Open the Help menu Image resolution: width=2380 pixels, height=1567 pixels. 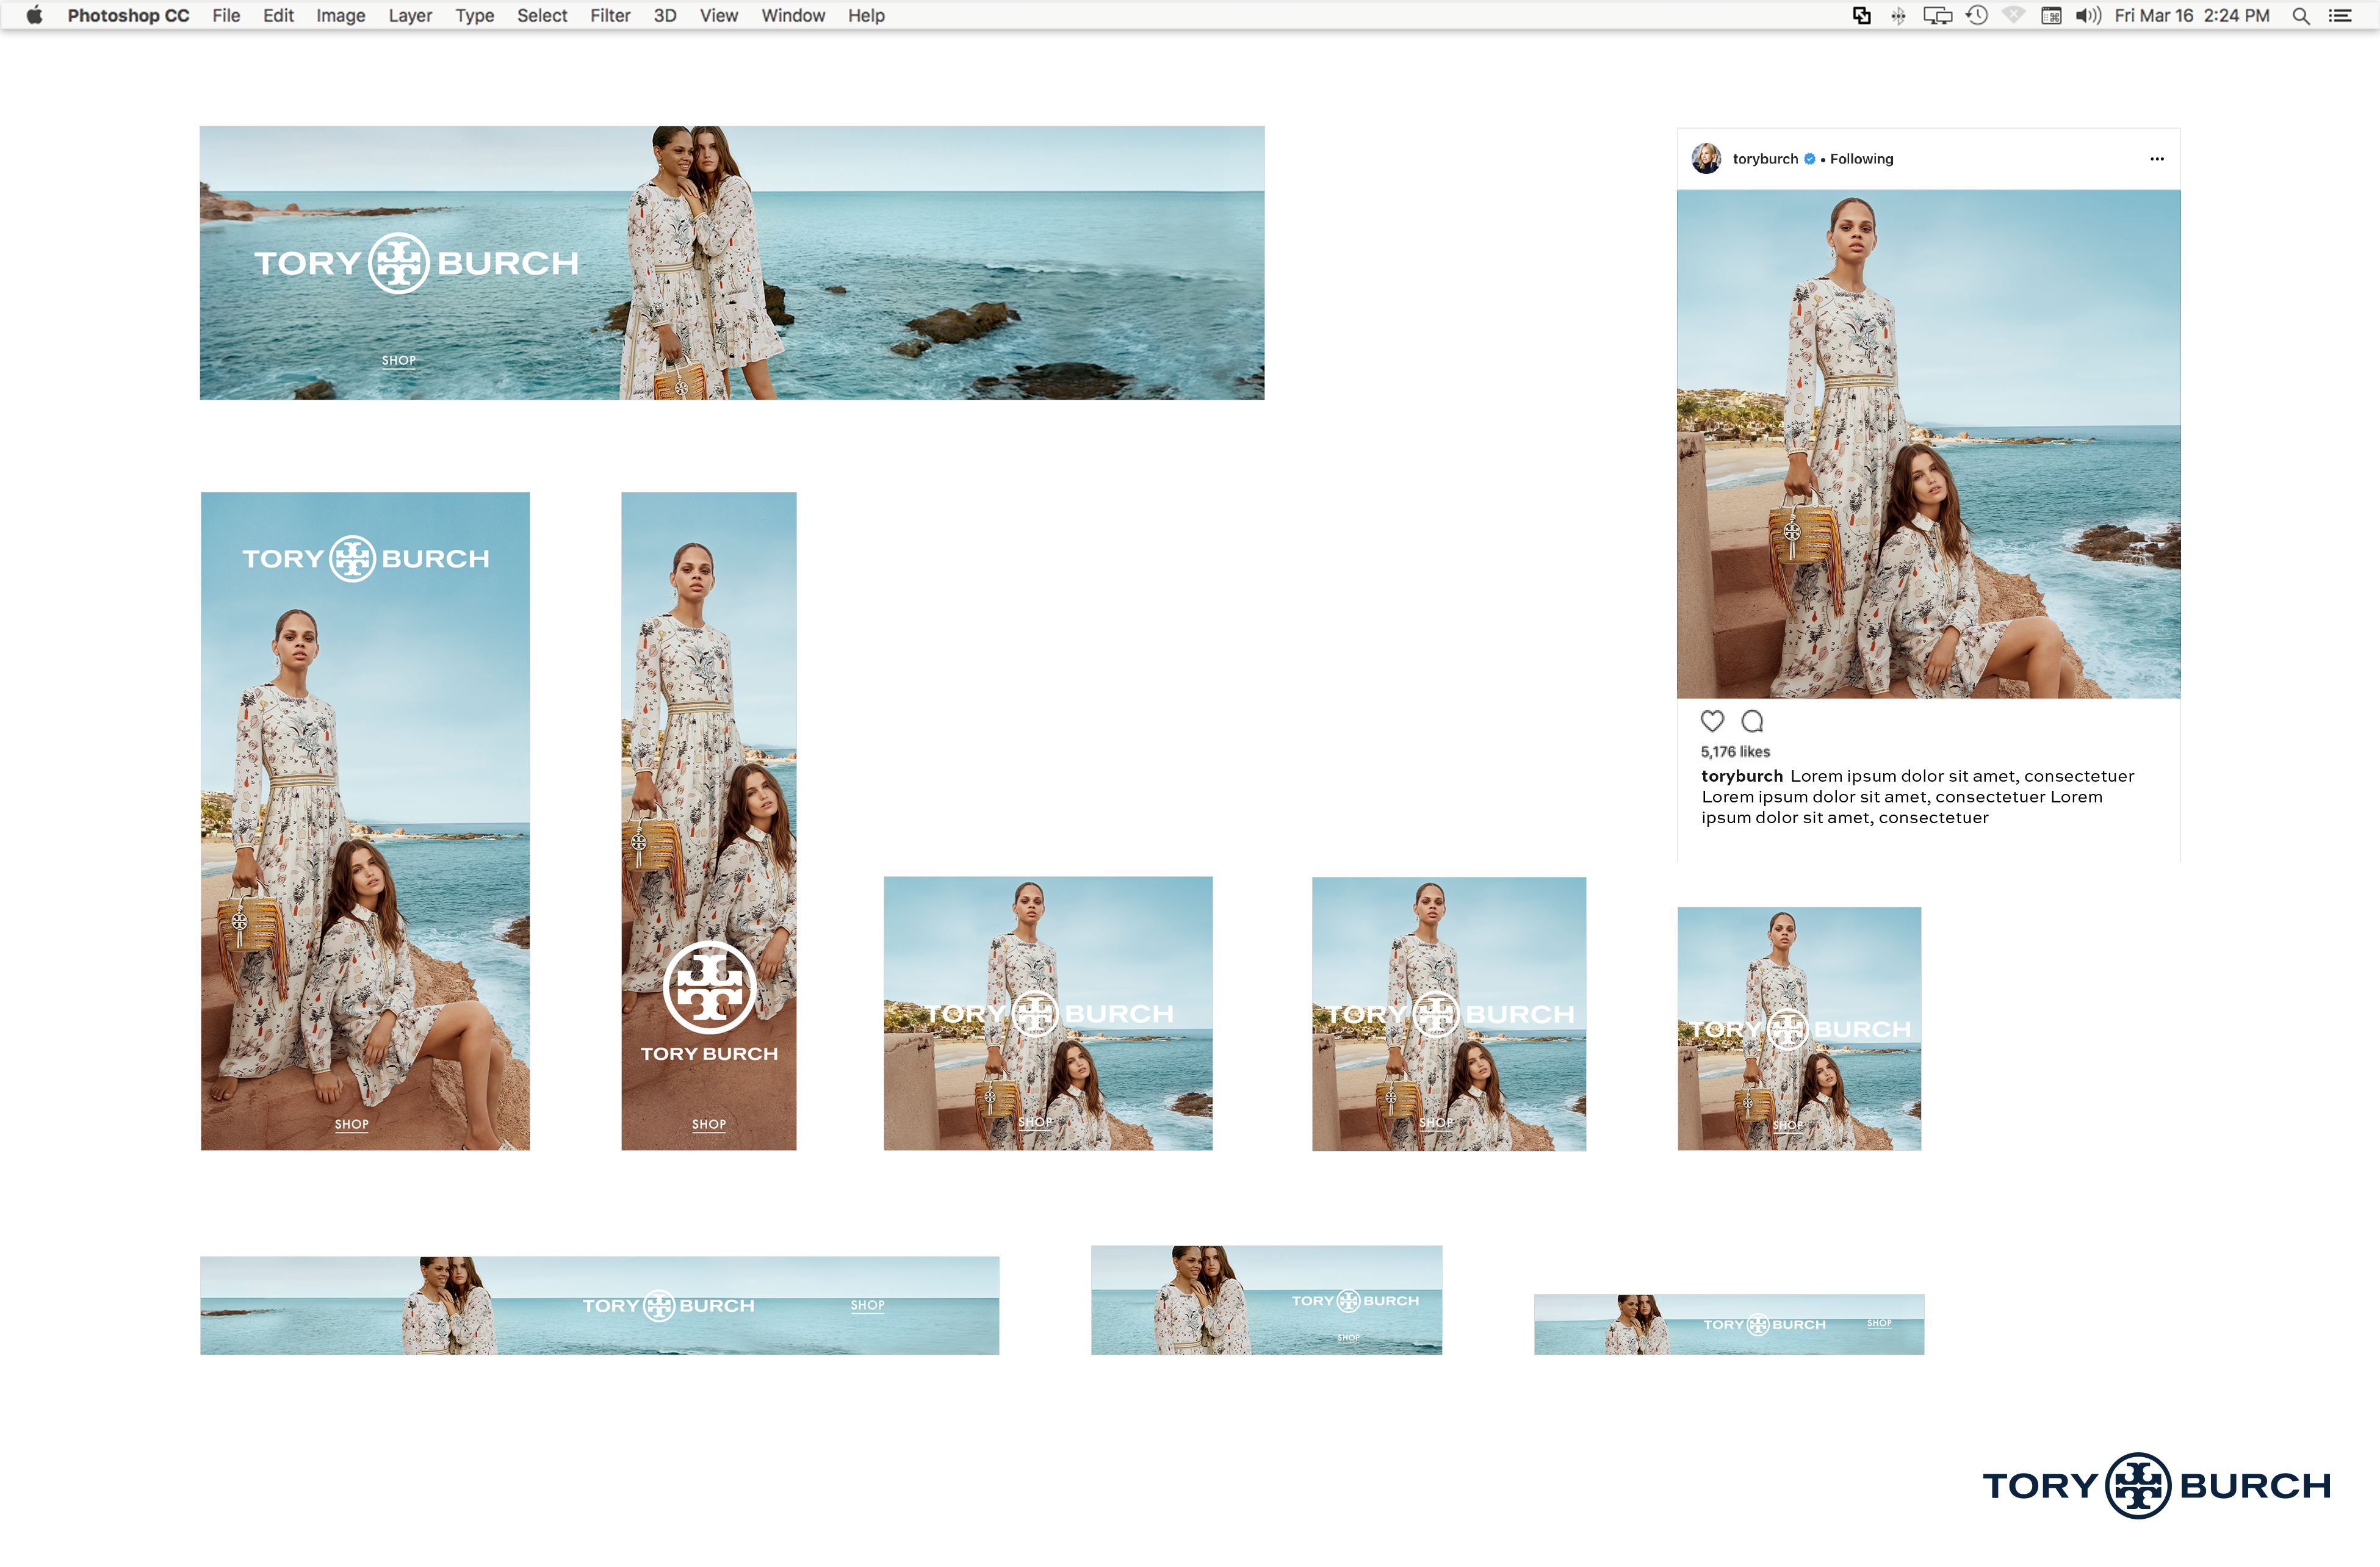click(x=866, y=15)
